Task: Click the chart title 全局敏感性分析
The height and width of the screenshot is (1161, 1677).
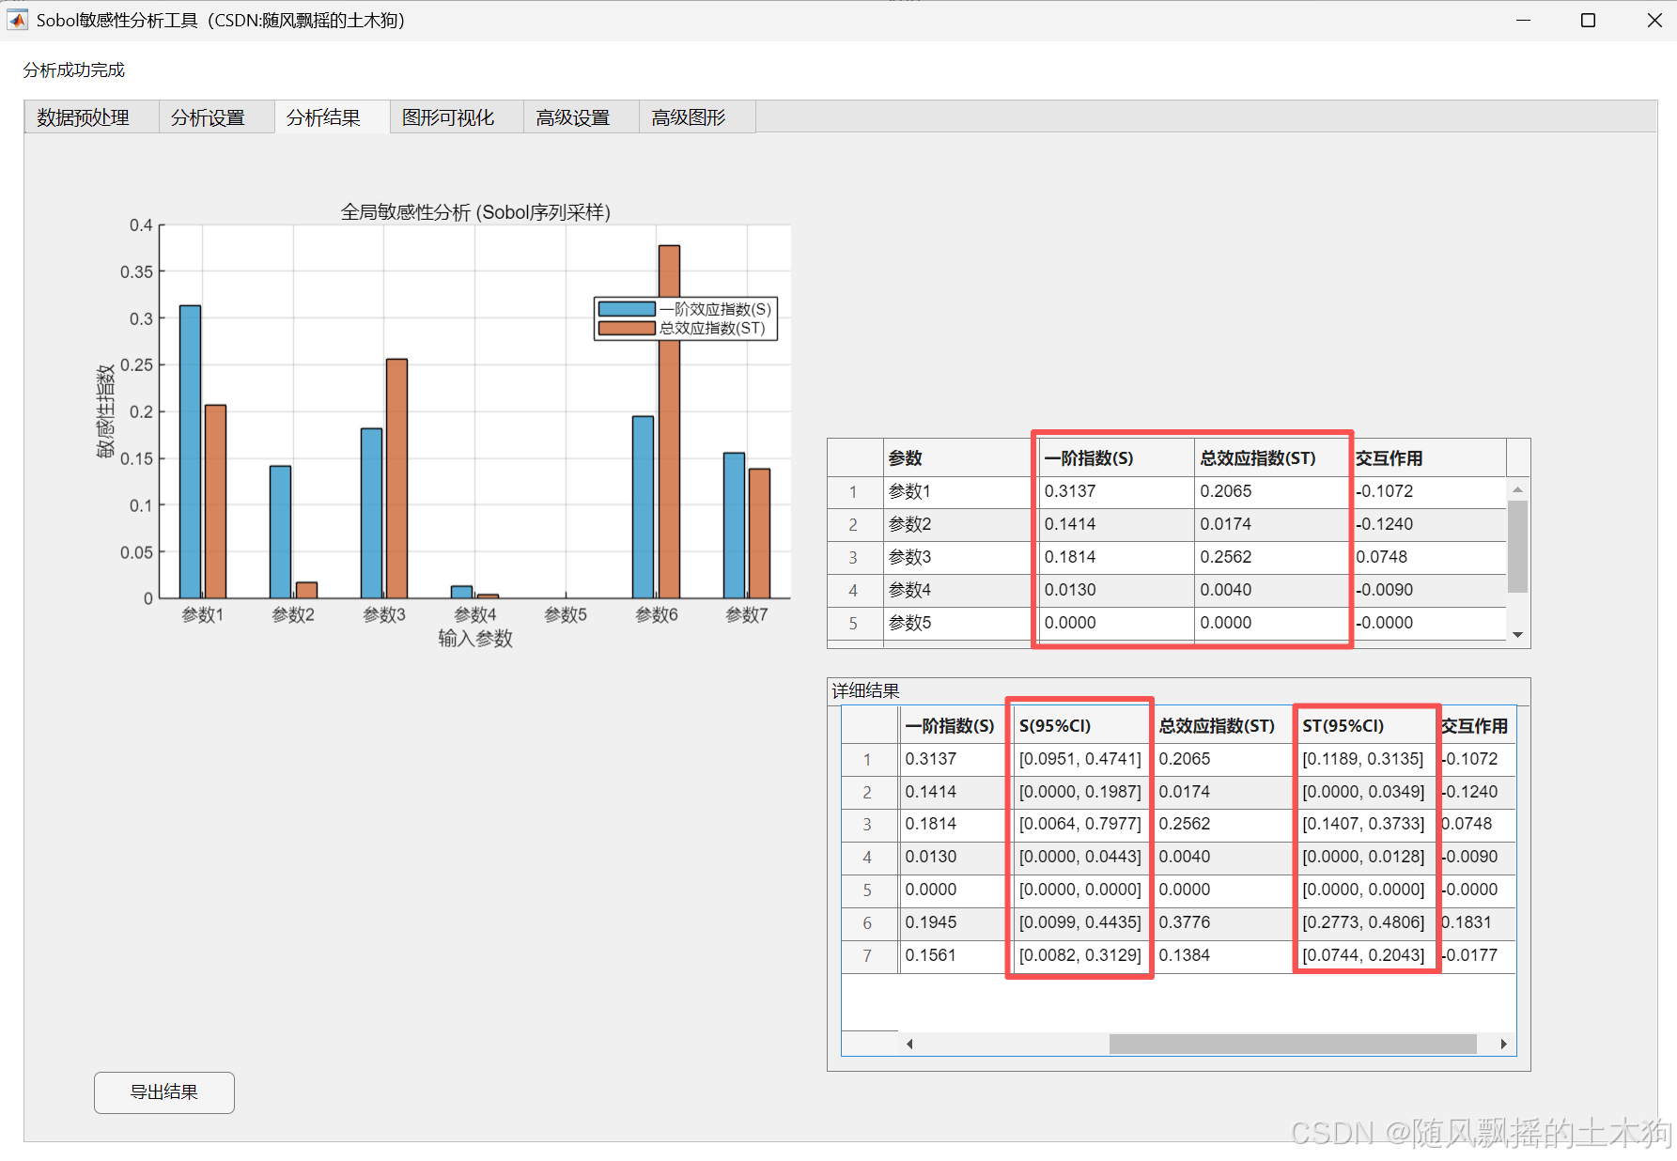Action: pos(475,212)
